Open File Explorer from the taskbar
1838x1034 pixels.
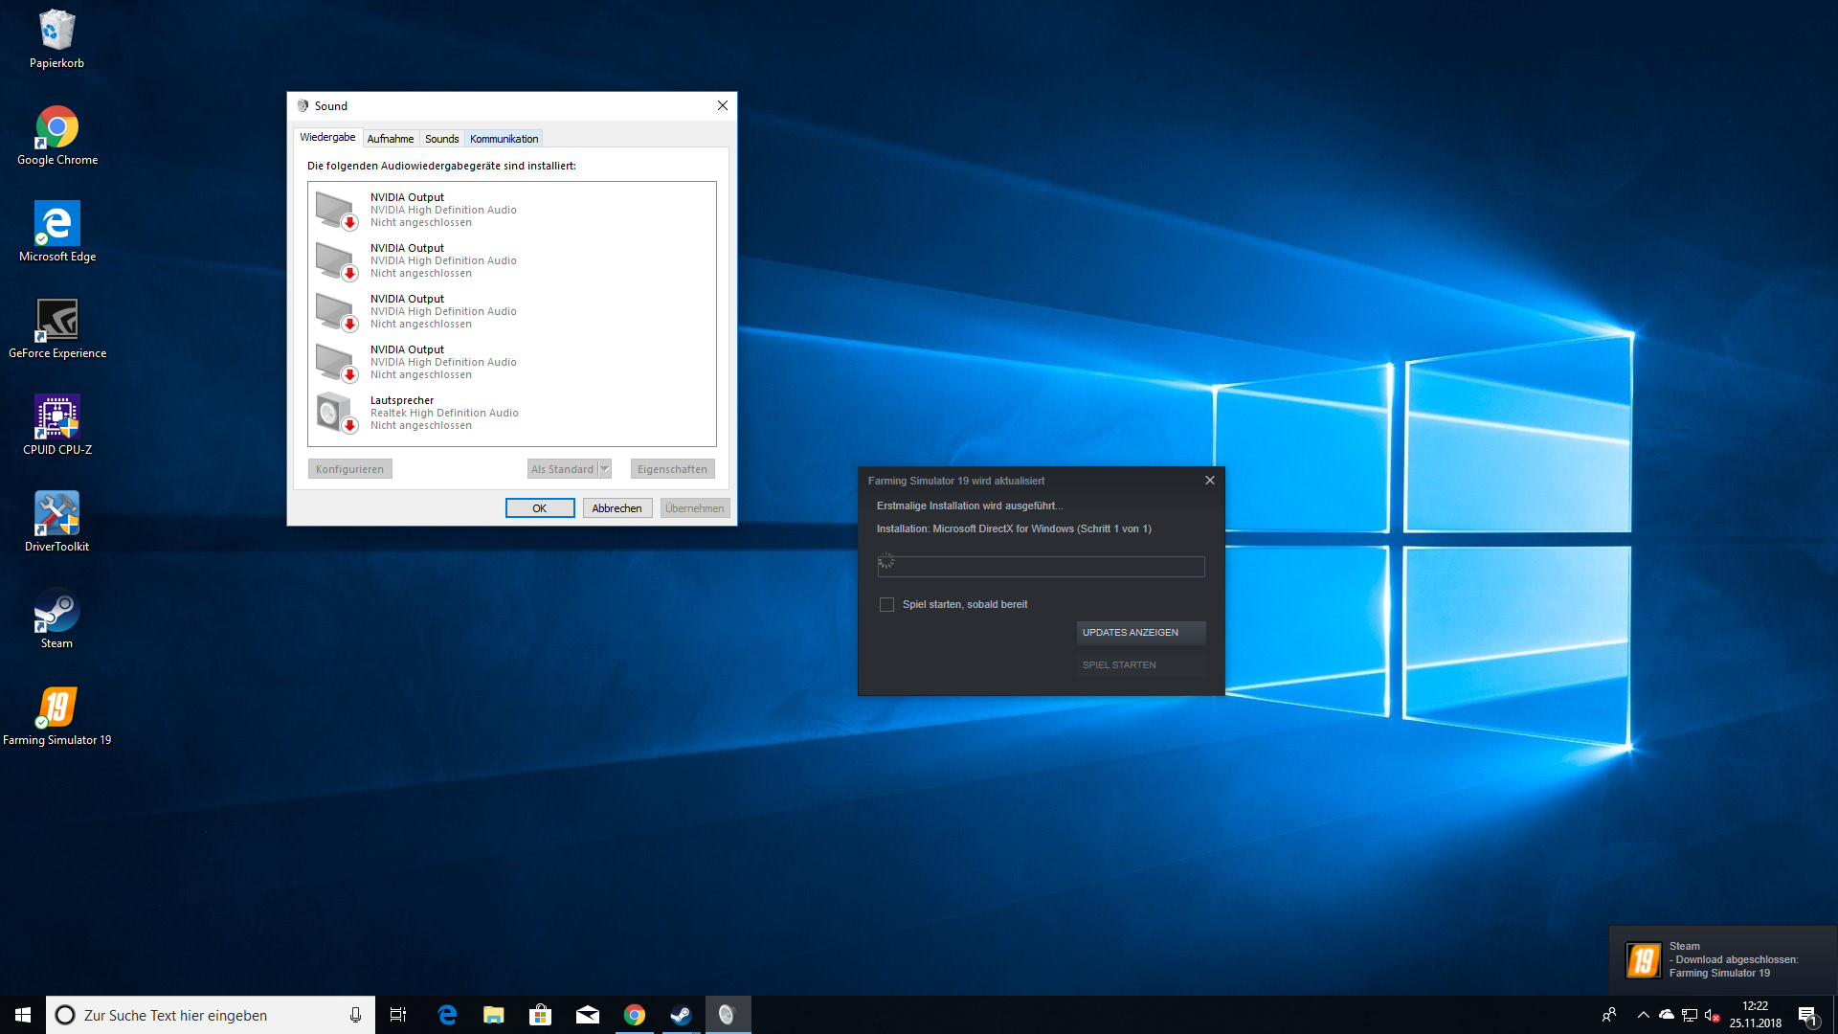tap(494, 1015)
